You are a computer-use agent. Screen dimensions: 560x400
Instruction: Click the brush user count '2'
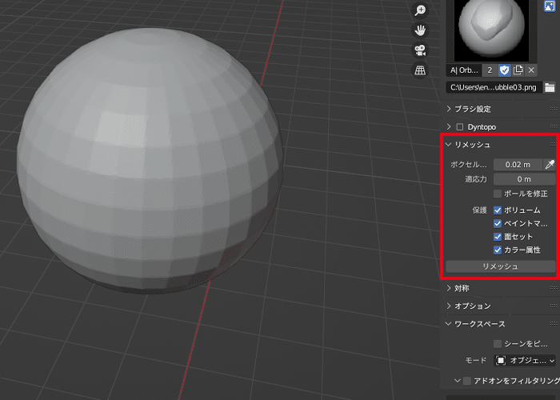point(490,70)
